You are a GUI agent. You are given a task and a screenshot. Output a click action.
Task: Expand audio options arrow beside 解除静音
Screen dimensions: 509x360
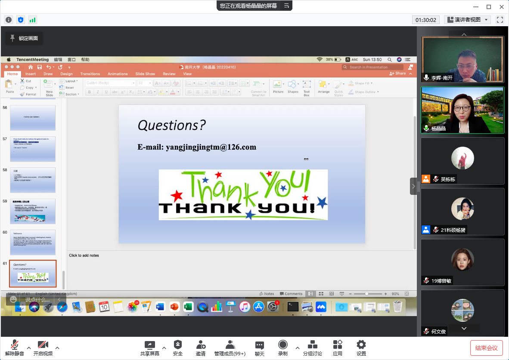[29, 348]
